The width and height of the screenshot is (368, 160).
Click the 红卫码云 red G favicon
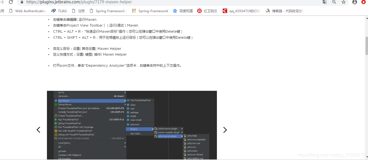click(x=199, y=11)
